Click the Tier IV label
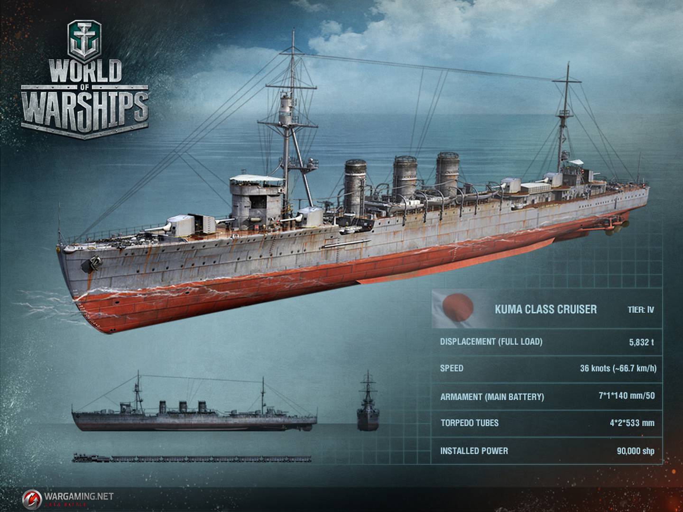This screenshot has height=512, width=683. 641,310
